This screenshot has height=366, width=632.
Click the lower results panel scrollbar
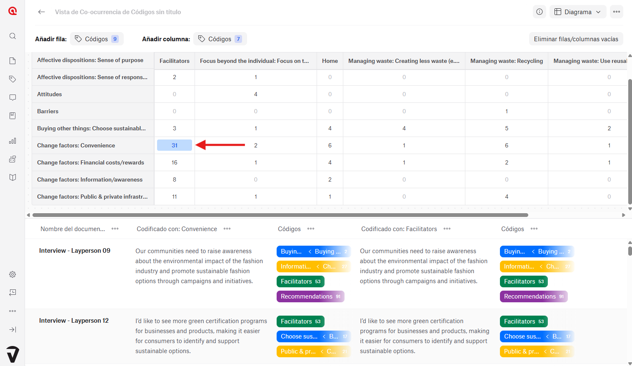(630, 251)
